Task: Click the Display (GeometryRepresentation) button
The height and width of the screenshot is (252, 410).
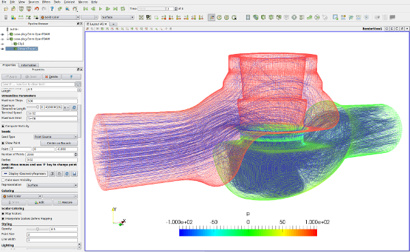Action: pyautogui.click(x=25, y=173)
